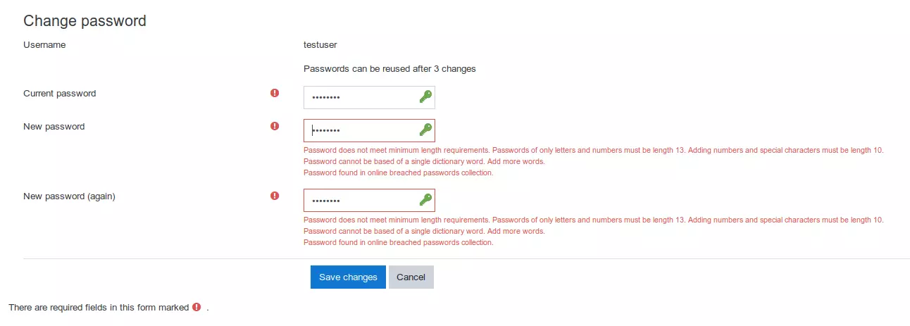
Task: Click the New password label text
Action: pyautogui.click(x=54, y=127)
